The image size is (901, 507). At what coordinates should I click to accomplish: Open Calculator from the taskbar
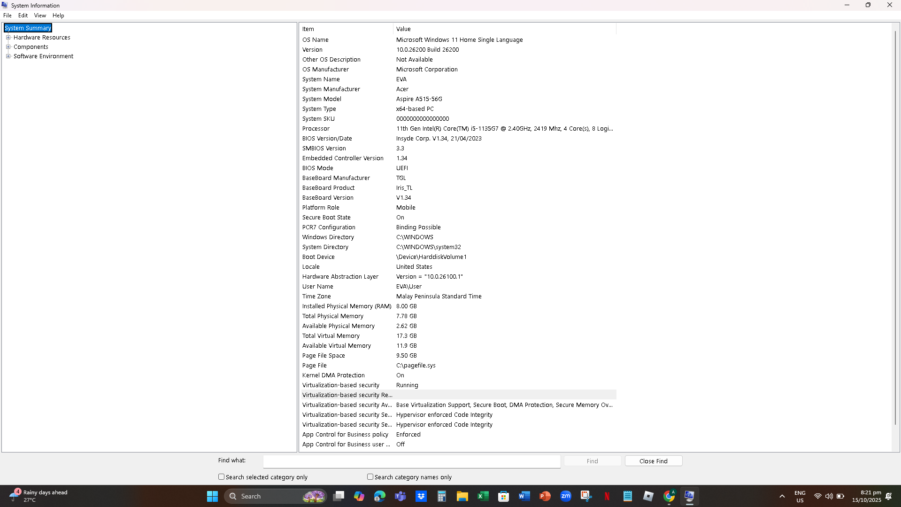(x=442, y=496)
